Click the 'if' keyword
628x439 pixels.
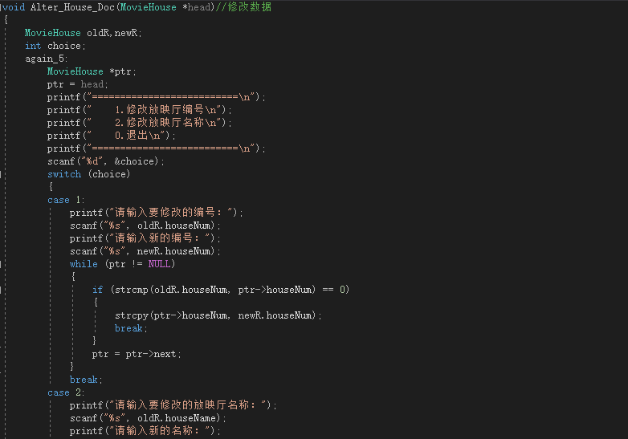pos(97,290)
